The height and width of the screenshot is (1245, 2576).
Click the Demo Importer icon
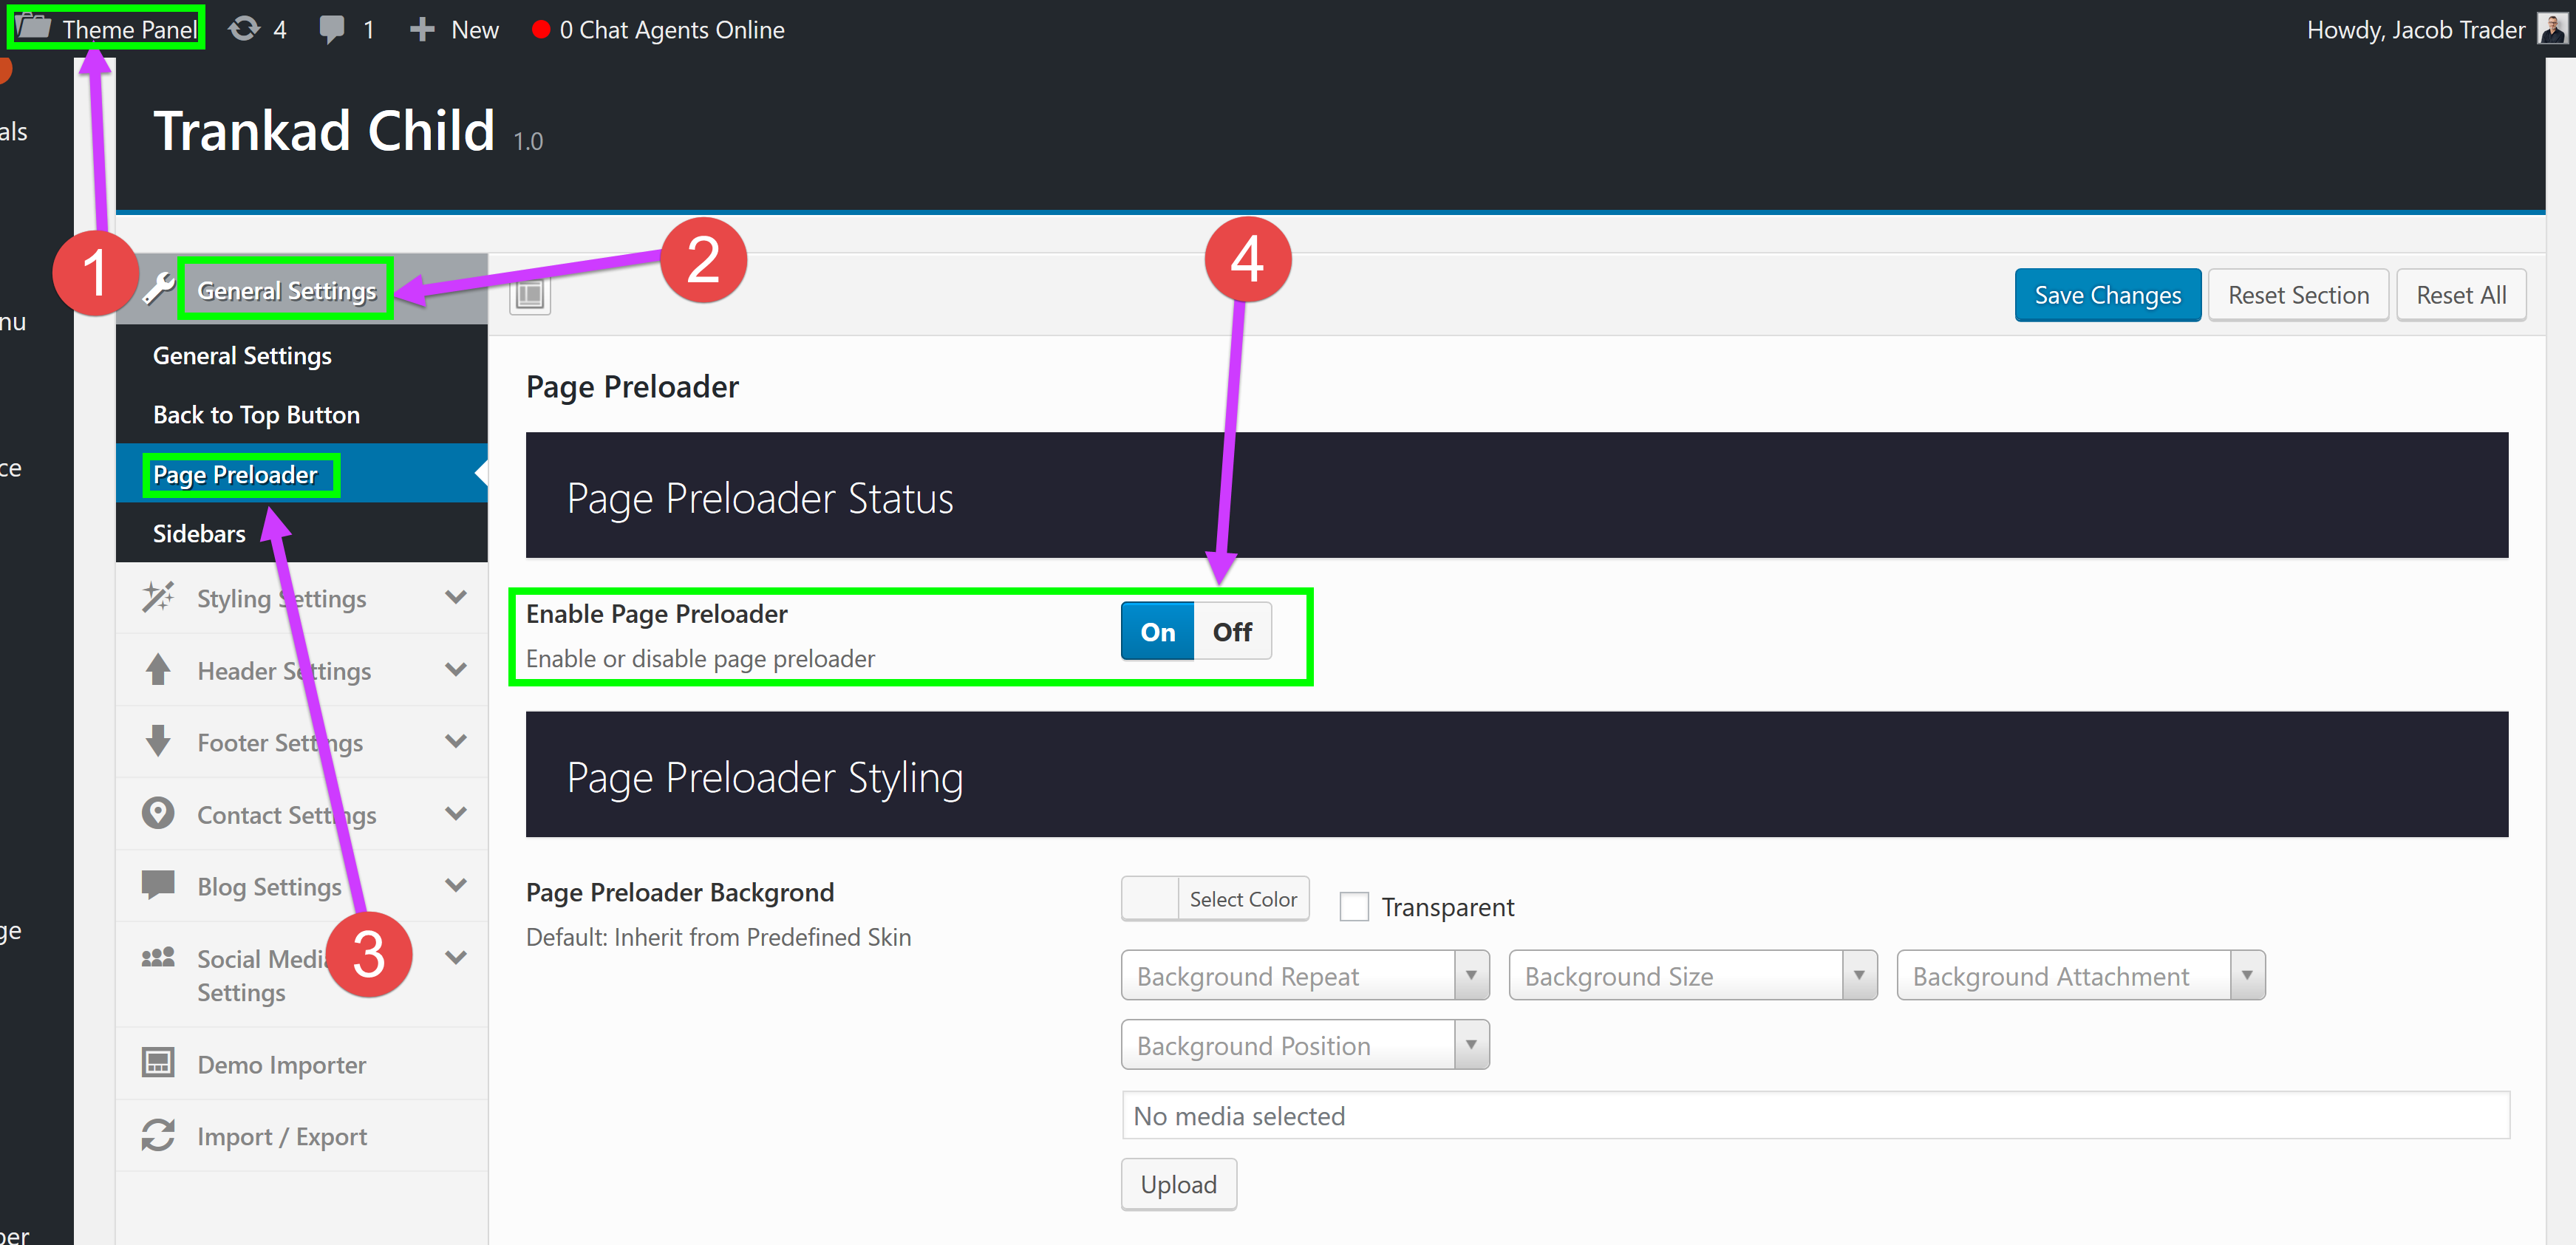click(x=158, y=1063)
